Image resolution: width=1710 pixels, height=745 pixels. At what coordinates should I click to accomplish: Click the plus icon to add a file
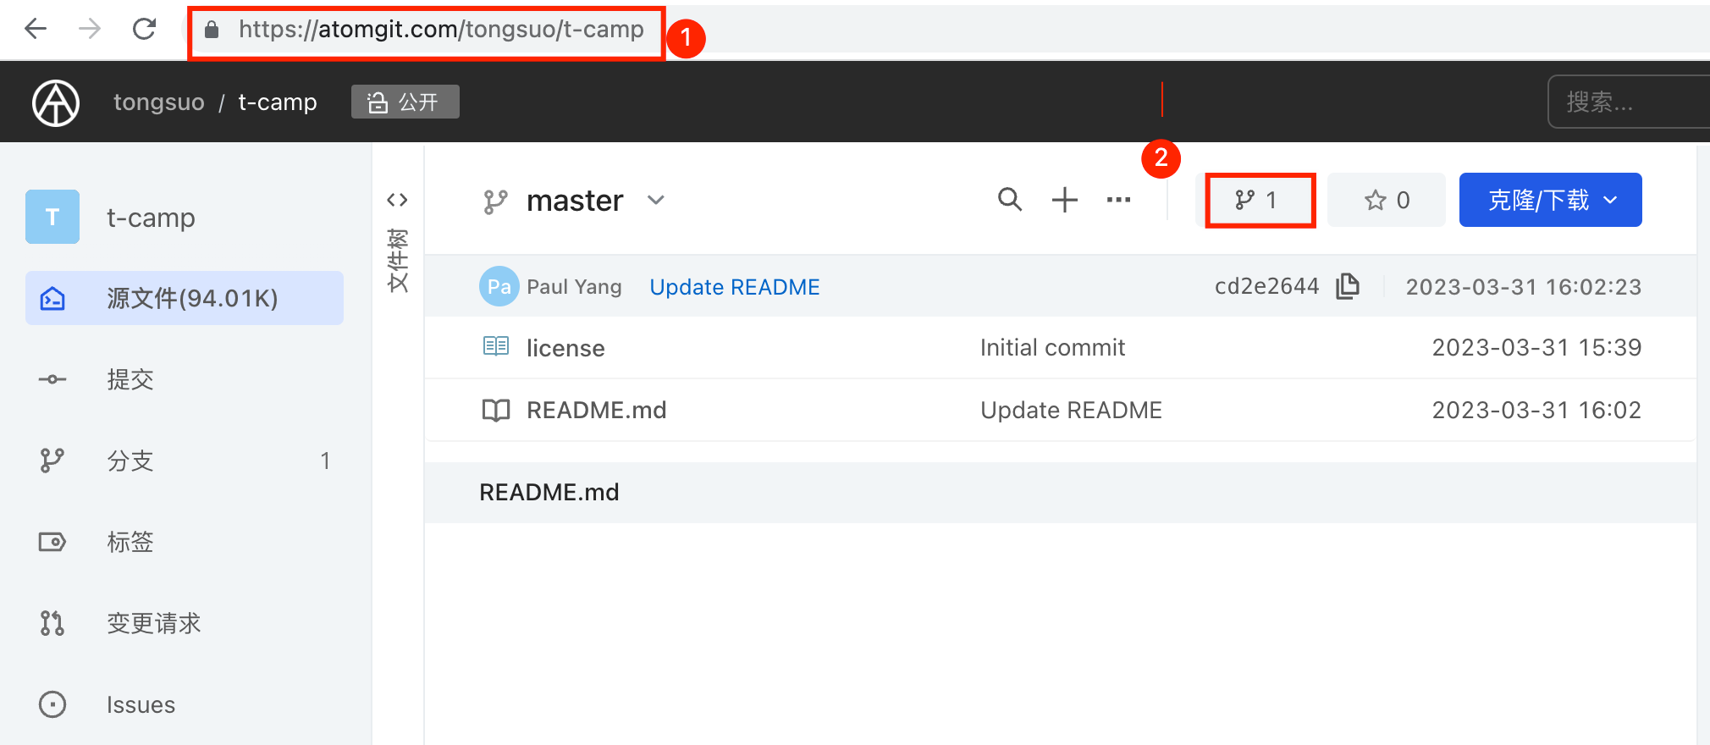point(1064,200)
